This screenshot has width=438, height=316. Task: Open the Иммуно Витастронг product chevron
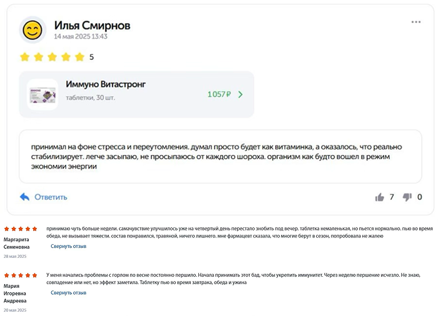[241, 95]
